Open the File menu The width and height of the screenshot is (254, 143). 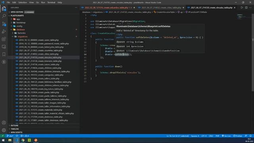pyautogui.click(x=8, y=2)
